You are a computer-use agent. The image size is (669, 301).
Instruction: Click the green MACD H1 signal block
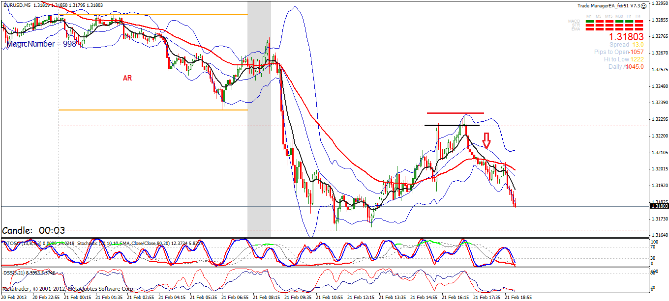tap(629, 22)
